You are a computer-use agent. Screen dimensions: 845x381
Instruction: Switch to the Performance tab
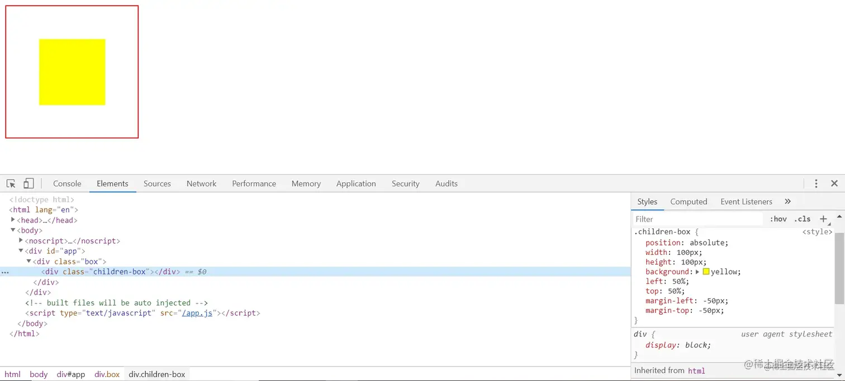click(x=254, y=184)
